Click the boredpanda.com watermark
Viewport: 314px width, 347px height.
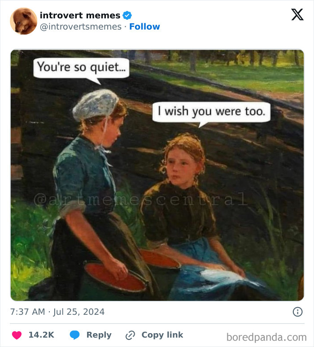pyautogui.click(x=266, y=337)
